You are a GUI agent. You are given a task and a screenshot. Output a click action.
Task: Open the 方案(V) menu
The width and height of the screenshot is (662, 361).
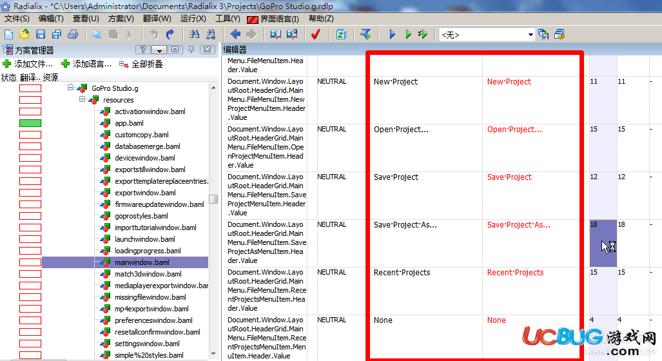click(121, 19)
